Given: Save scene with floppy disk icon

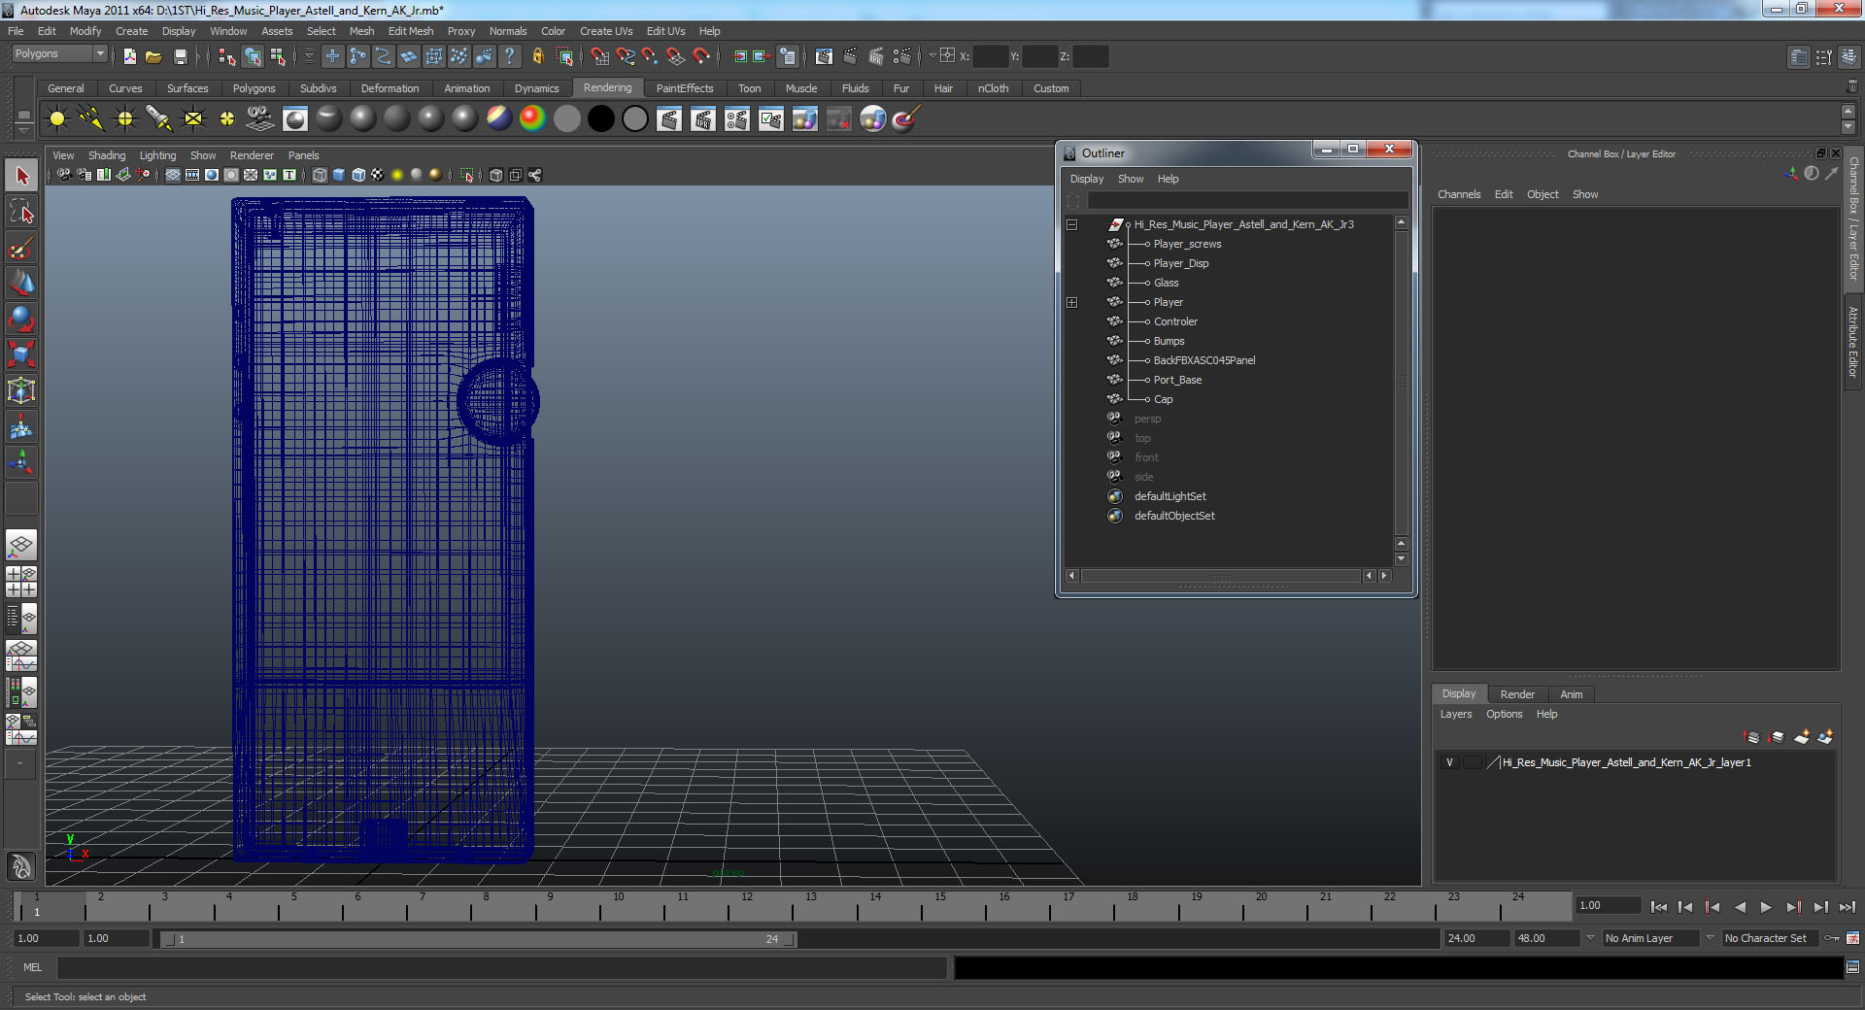Looking at the screenshot, I should pyautogui.click(x=181, y=56).
